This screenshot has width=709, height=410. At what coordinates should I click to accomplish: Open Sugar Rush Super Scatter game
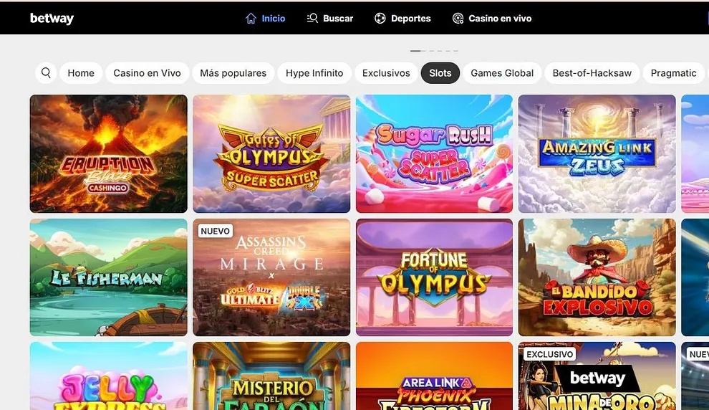pos(434,153)
